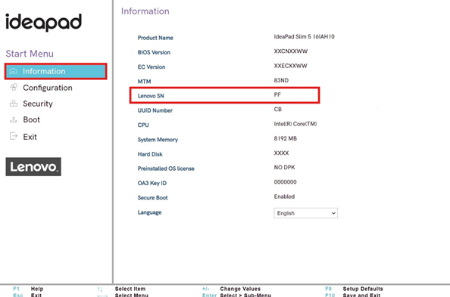Click the XXXX hard disk value
Viewport: 450px width, 297px height.
click(x=281, y=153)
